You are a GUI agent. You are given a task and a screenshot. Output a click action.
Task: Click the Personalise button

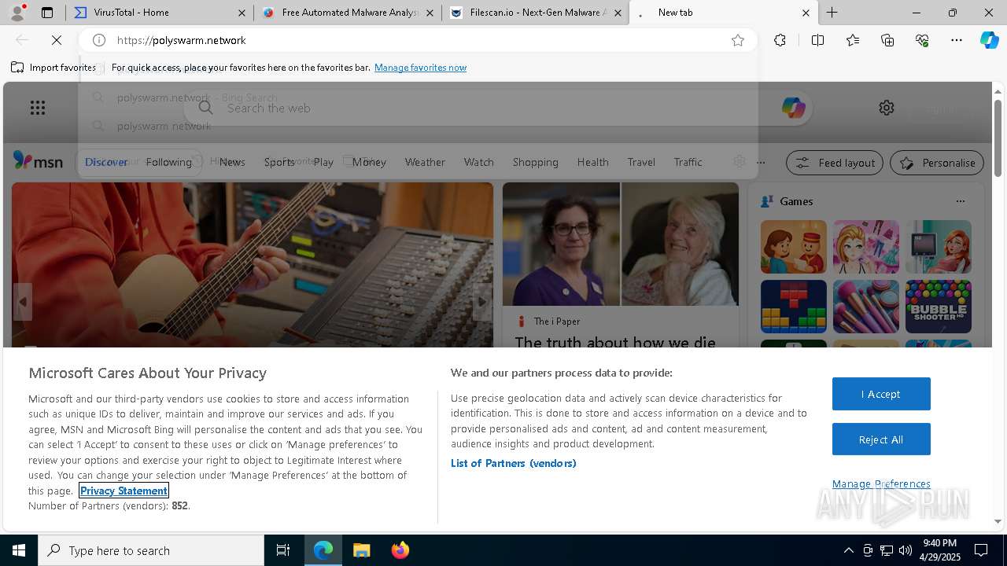pos(937,163)
